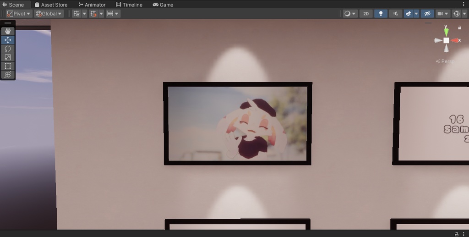
Task: Open the draw mode shading dropdown
Action: click(350, 14)
